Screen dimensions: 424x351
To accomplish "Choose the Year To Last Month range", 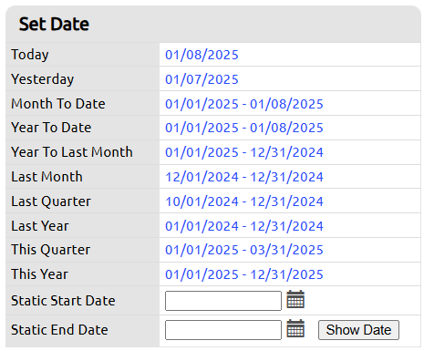I will pyautogui.click(x=244, y=152).
